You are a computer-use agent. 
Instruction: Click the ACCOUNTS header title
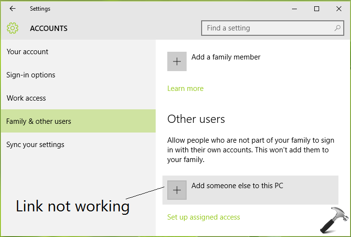point(49,29)
